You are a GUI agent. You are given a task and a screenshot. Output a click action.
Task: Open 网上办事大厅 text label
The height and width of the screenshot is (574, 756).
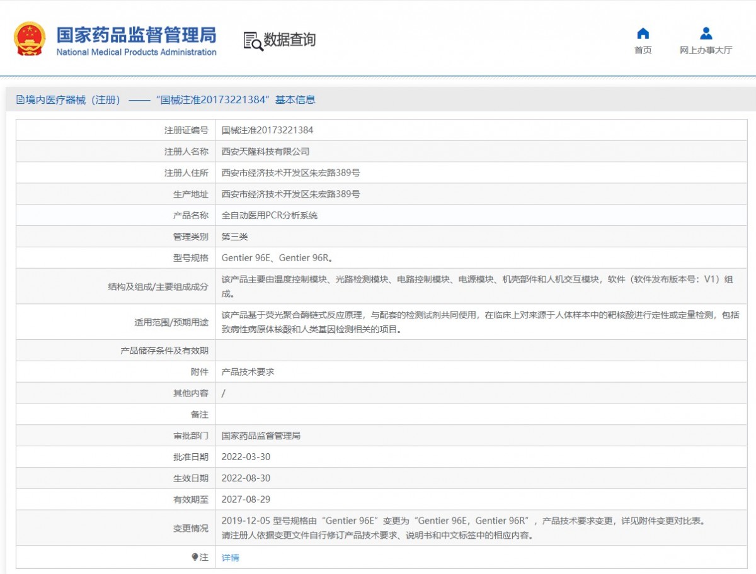(x=706, y=50)
